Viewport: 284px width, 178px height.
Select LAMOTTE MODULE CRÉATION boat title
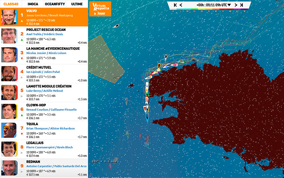click(49, 86)
